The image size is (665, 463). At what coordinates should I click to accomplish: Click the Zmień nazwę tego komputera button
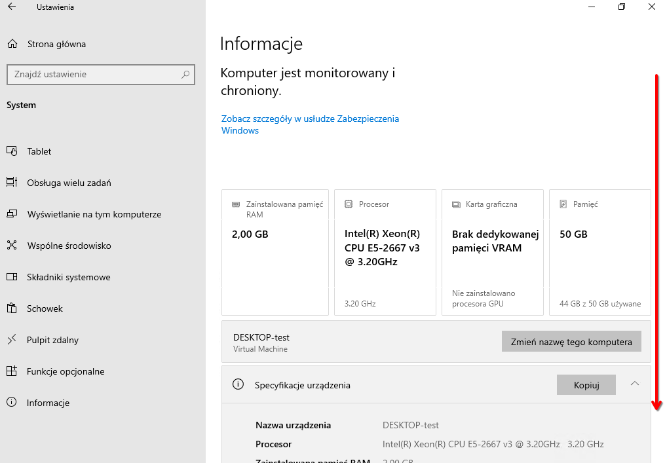(571, 341)
